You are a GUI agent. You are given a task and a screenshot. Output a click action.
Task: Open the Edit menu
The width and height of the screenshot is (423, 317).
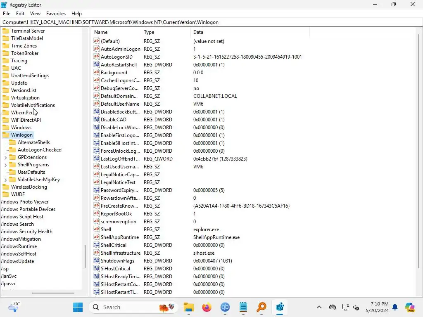(20, 14)
